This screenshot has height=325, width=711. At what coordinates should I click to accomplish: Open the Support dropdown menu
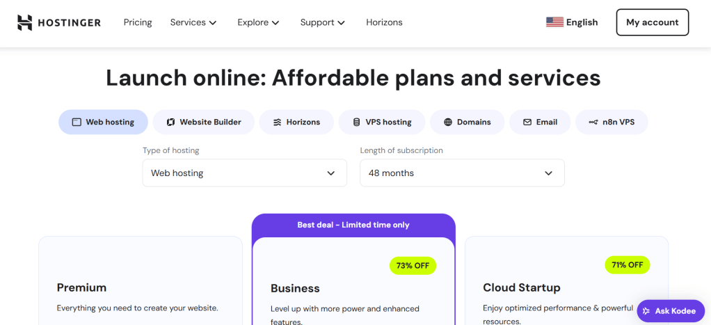pos(322,22)
